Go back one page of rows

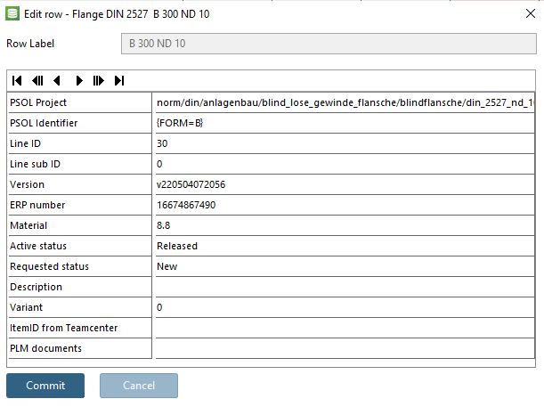point(37,81)
